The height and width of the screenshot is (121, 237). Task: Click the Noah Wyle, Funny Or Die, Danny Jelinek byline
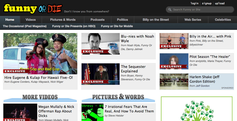click(x=136, y=47)
